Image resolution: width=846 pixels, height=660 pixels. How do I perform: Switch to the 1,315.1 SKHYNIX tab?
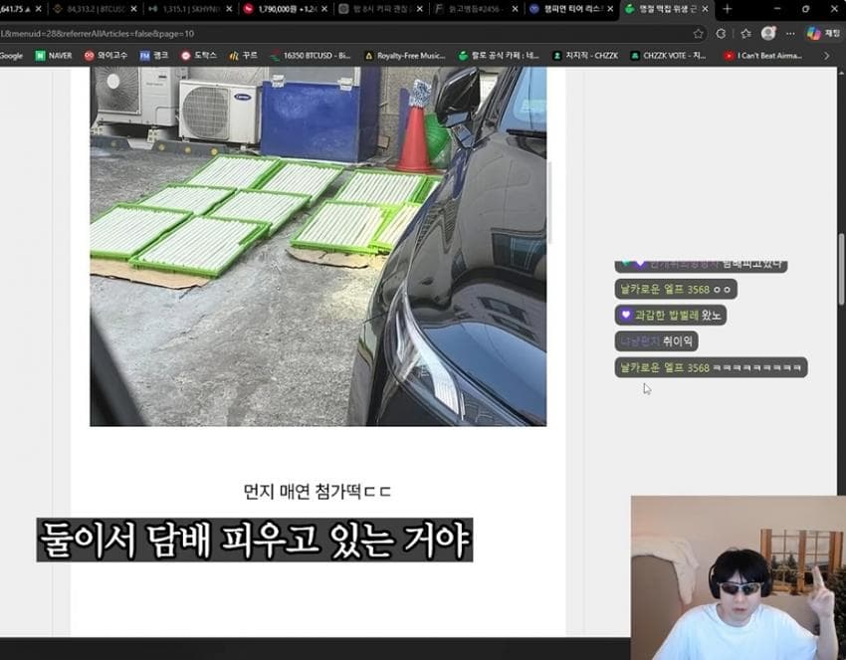tap(189, 9)
